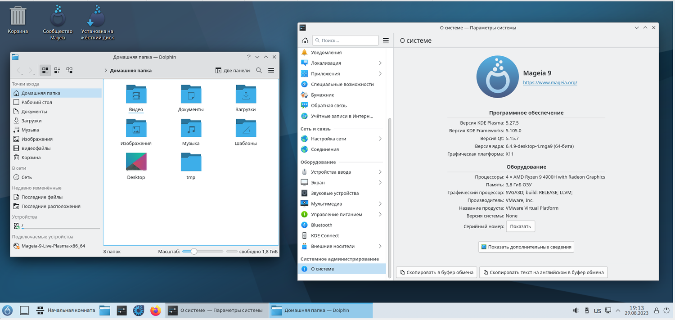Select Музыка in Dolphin places sidebar
Image resolution: width=675 pixels, height=320 pixels.
(56, 130)
